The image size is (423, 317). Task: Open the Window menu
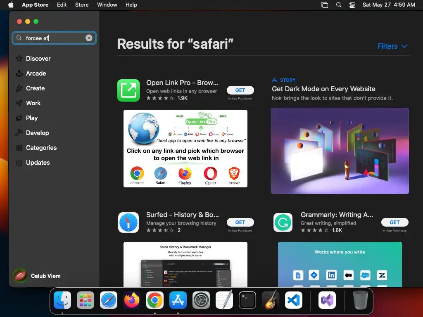point(107,5)
